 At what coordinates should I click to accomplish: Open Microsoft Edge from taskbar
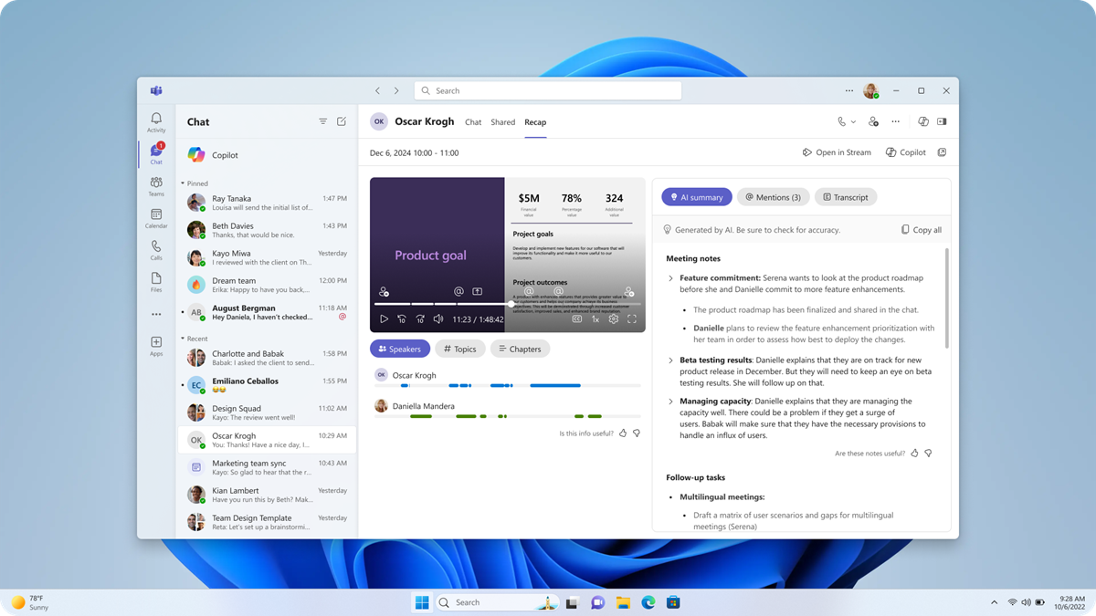(x=648, y=602)
